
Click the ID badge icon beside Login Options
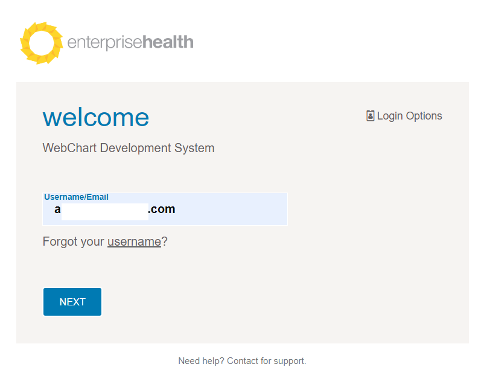click(x=371, y=116)
